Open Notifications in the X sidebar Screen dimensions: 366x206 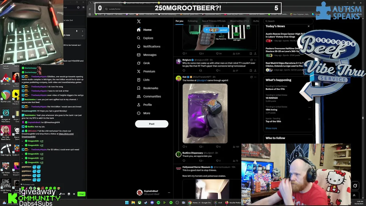[x=148, y=46]
